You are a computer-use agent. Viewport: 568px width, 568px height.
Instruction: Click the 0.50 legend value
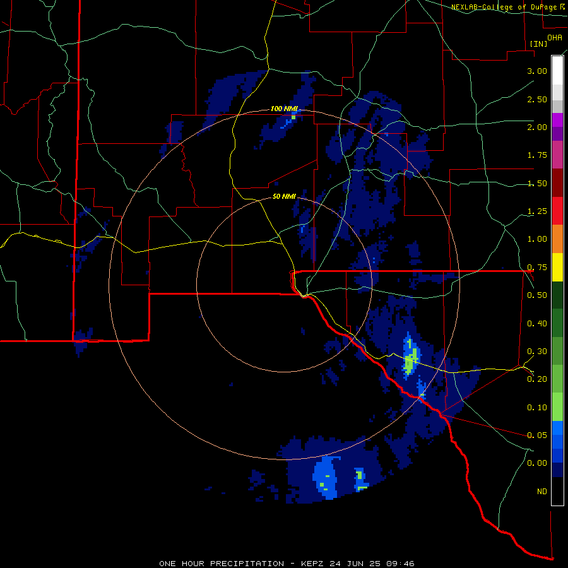tap(537, 295)
